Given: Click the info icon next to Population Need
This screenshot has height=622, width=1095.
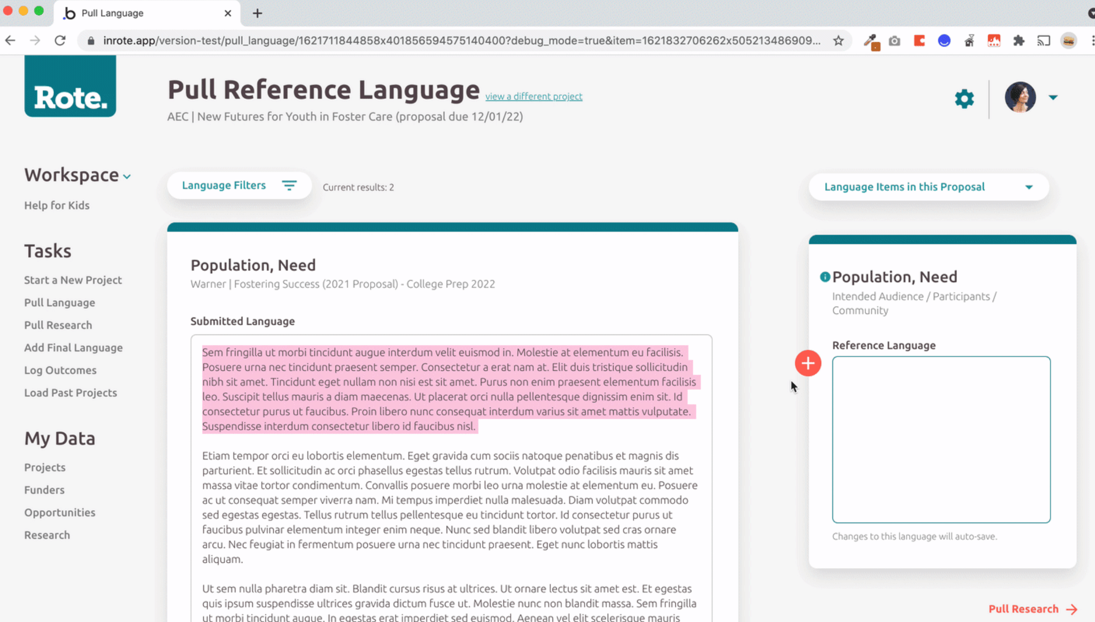Looking at the screenshot, I should (x=825, y=276).
